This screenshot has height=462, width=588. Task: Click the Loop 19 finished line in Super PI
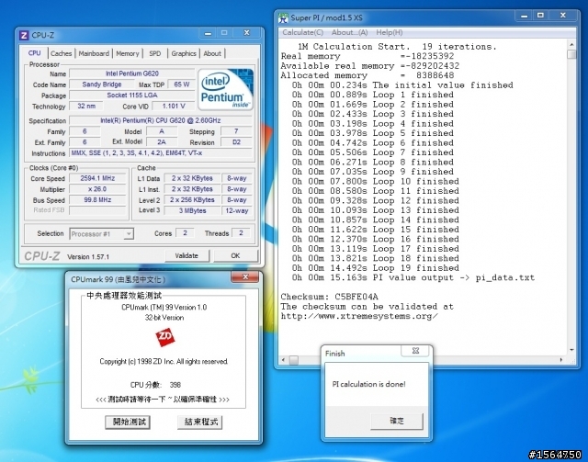376,268
